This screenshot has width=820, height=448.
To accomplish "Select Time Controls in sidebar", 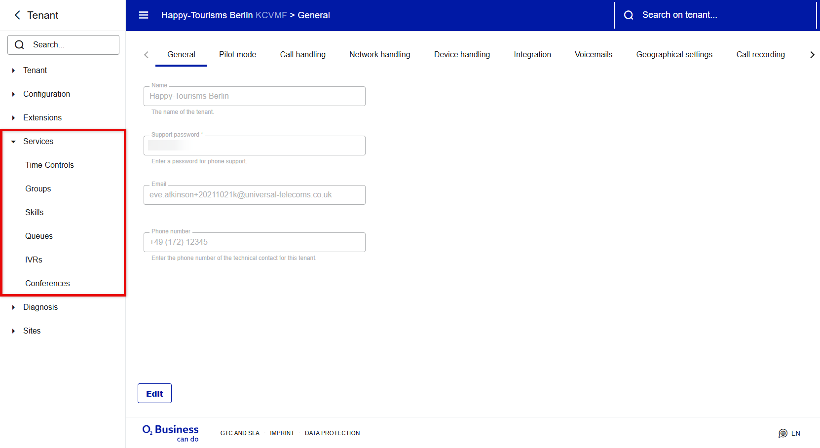I will click(49, 165).
